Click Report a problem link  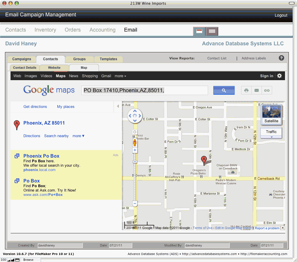[267, 228]
